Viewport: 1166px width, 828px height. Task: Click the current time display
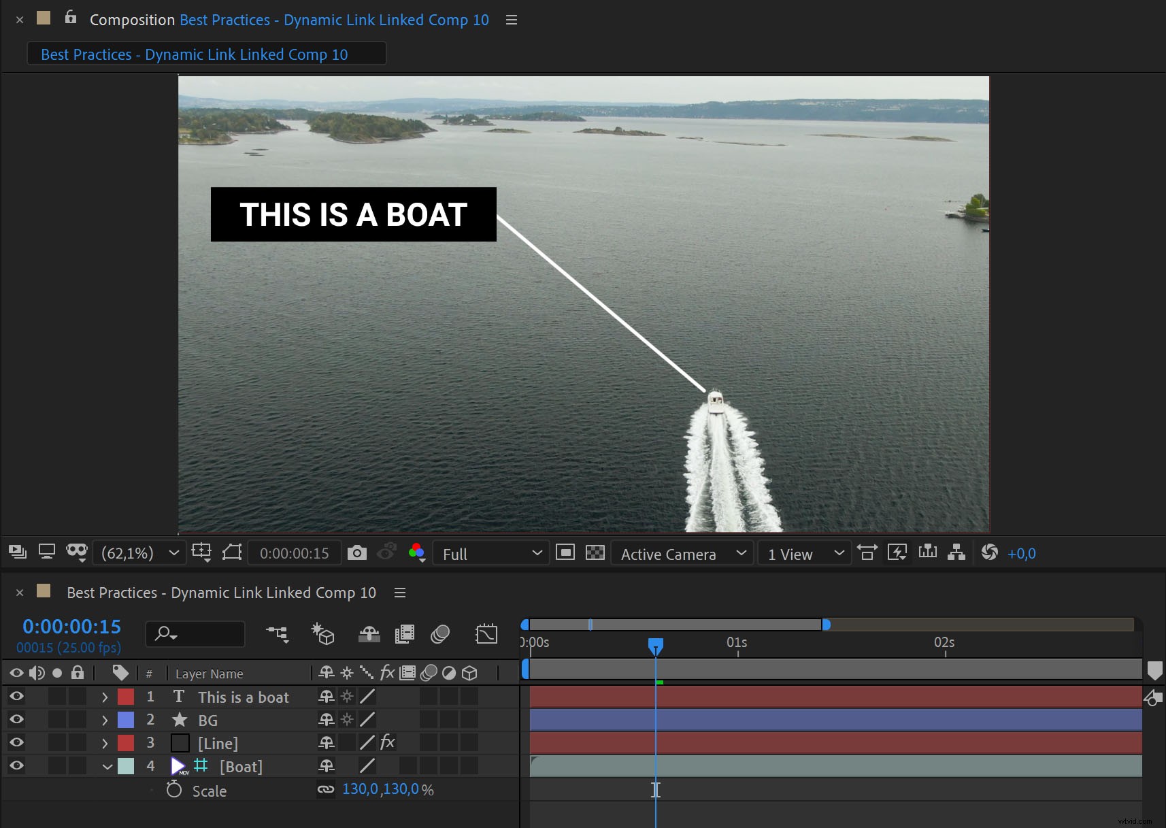coord(71,626)
